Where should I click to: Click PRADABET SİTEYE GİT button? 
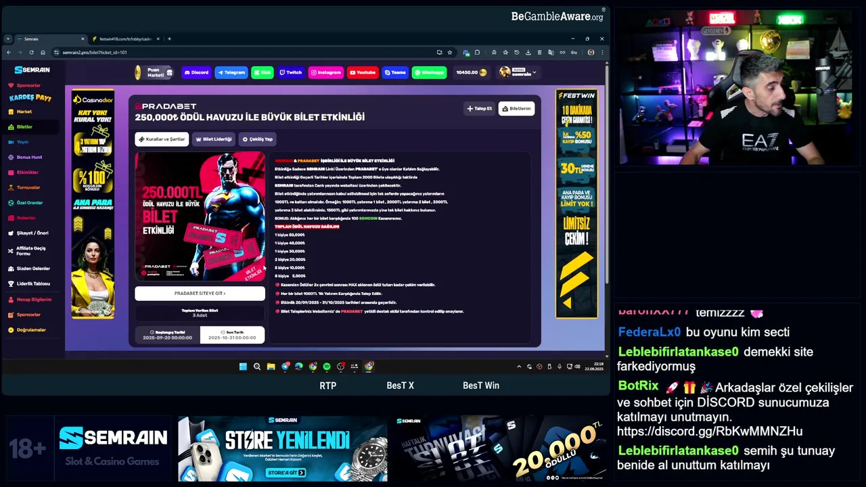(200, 294)
